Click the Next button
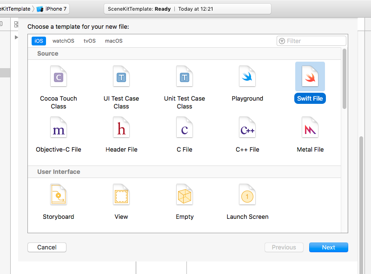The height and width of the screenshot is (274, 371). point(328,247)
